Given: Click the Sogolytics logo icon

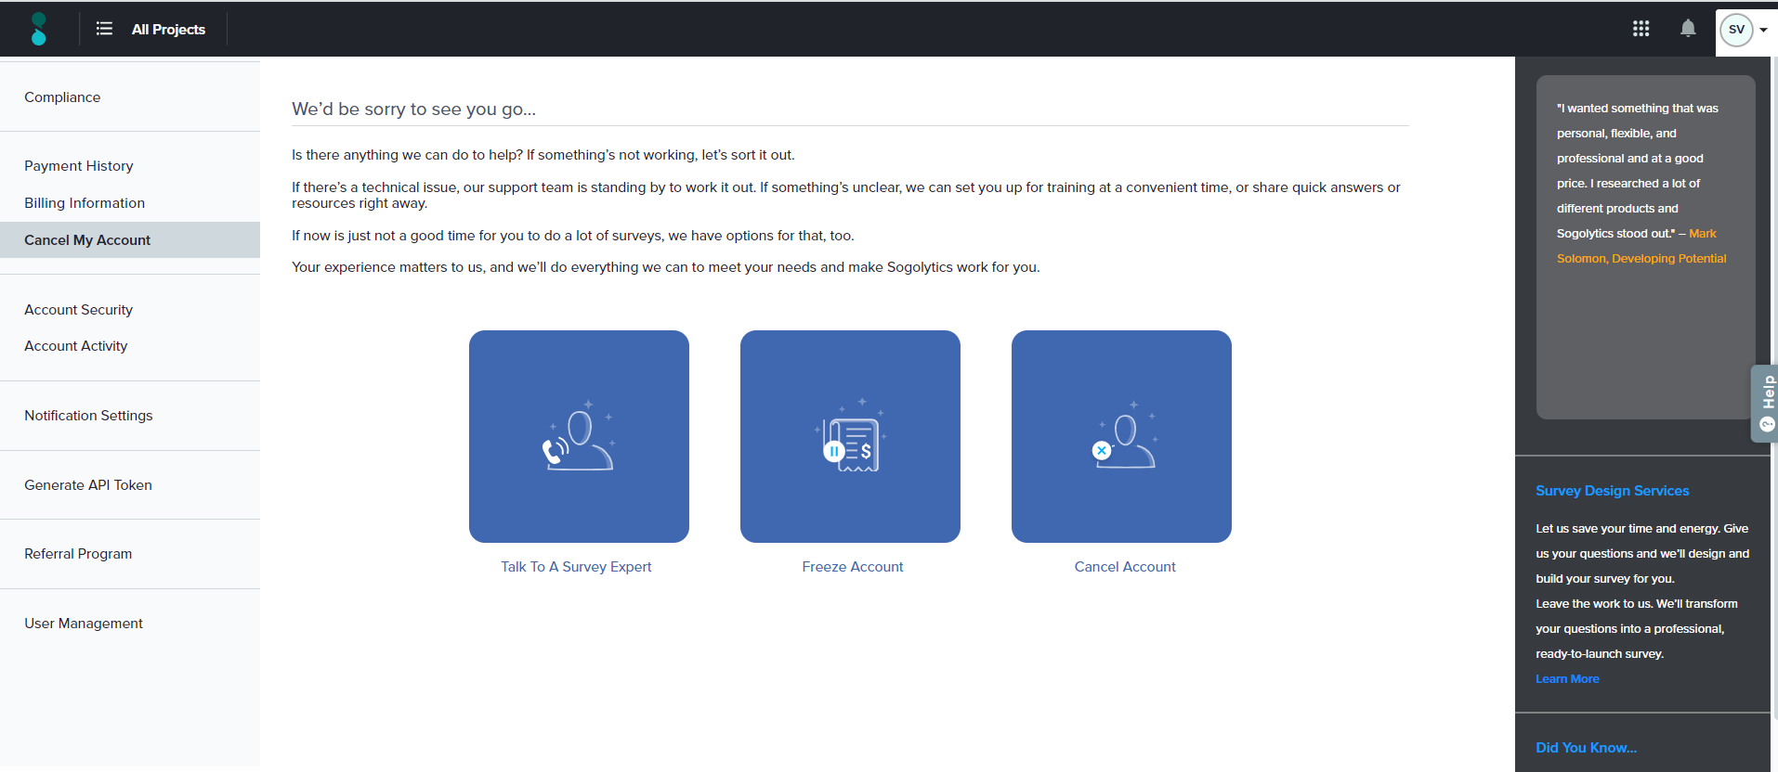Looking at the screenshot, I should click(x=38, y=29).
